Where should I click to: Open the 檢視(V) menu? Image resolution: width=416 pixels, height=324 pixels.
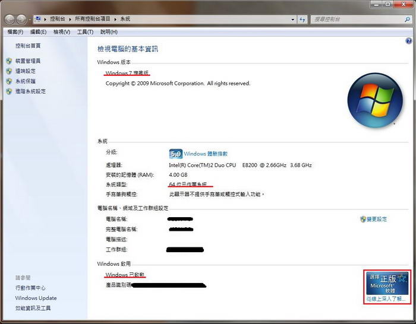tap(62, 32)
